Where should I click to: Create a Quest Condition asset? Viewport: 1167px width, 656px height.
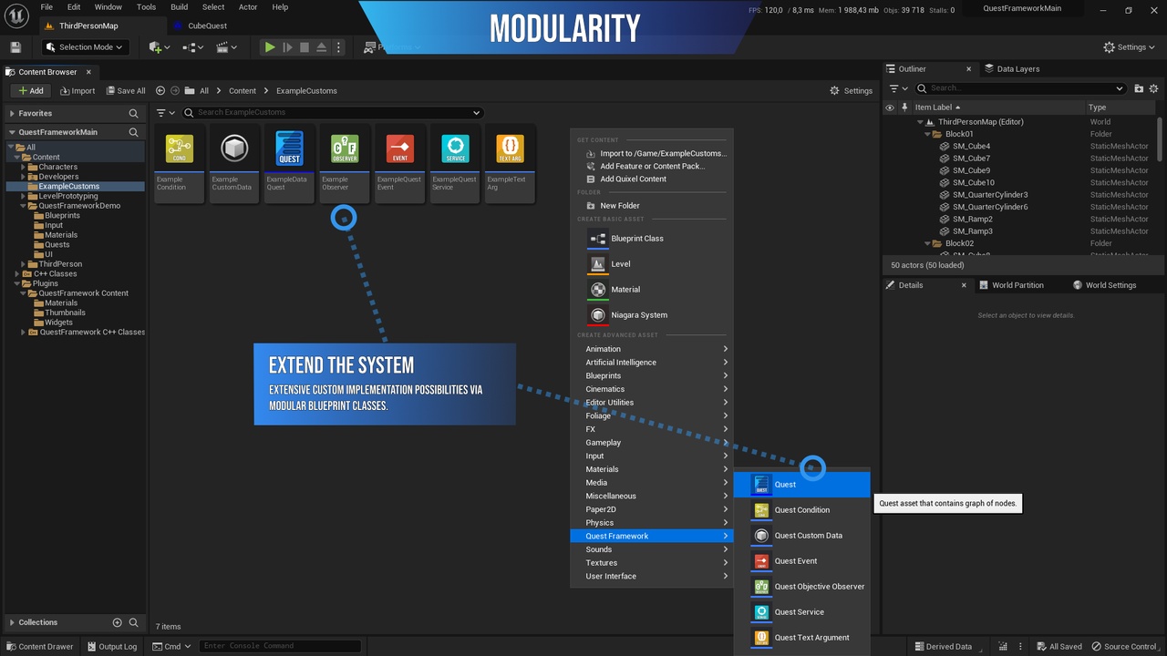(802, 510)
